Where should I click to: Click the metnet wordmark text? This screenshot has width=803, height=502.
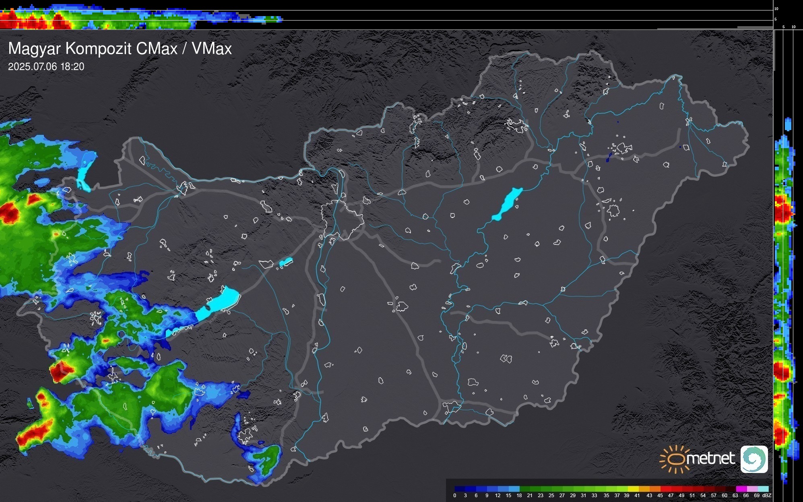(710, 459)
